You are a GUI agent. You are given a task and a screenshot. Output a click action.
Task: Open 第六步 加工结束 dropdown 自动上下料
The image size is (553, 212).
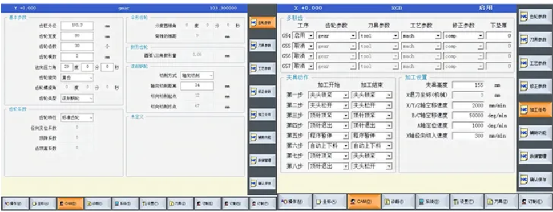[372, 146]
